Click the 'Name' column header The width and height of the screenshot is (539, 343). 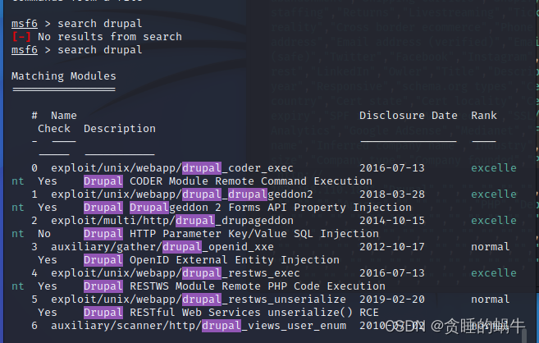pos(64,116)
